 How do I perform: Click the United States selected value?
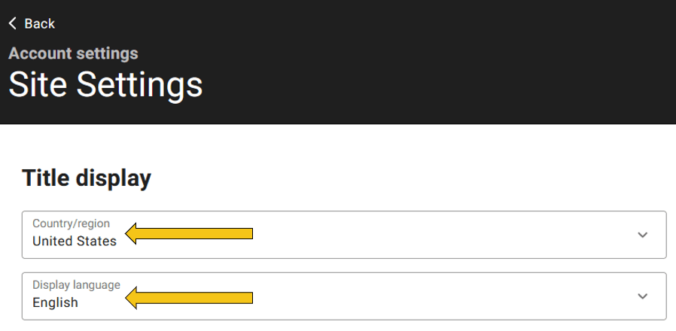point(75,241)
